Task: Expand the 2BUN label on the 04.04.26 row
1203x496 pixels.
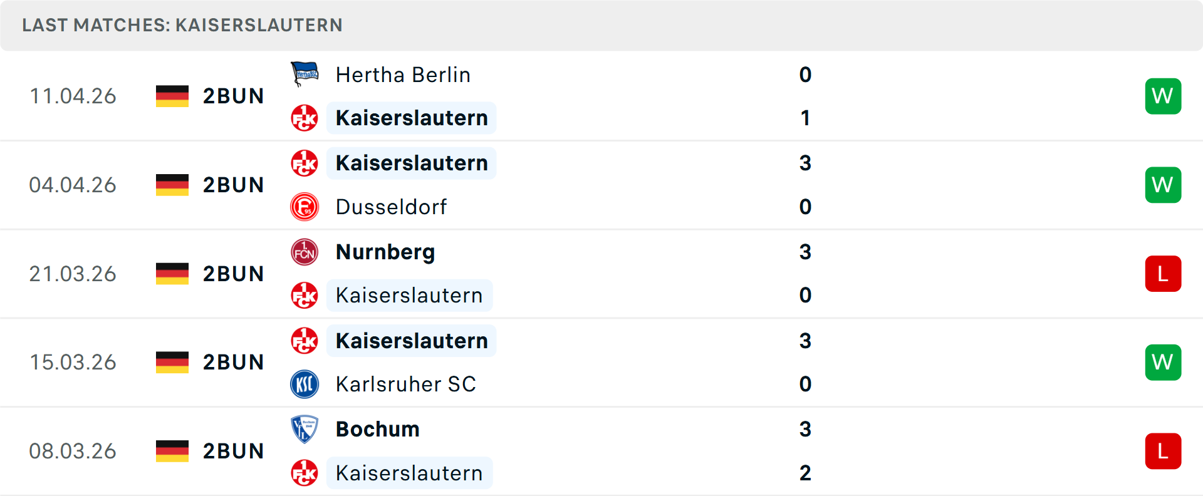Action: (233, 185)
